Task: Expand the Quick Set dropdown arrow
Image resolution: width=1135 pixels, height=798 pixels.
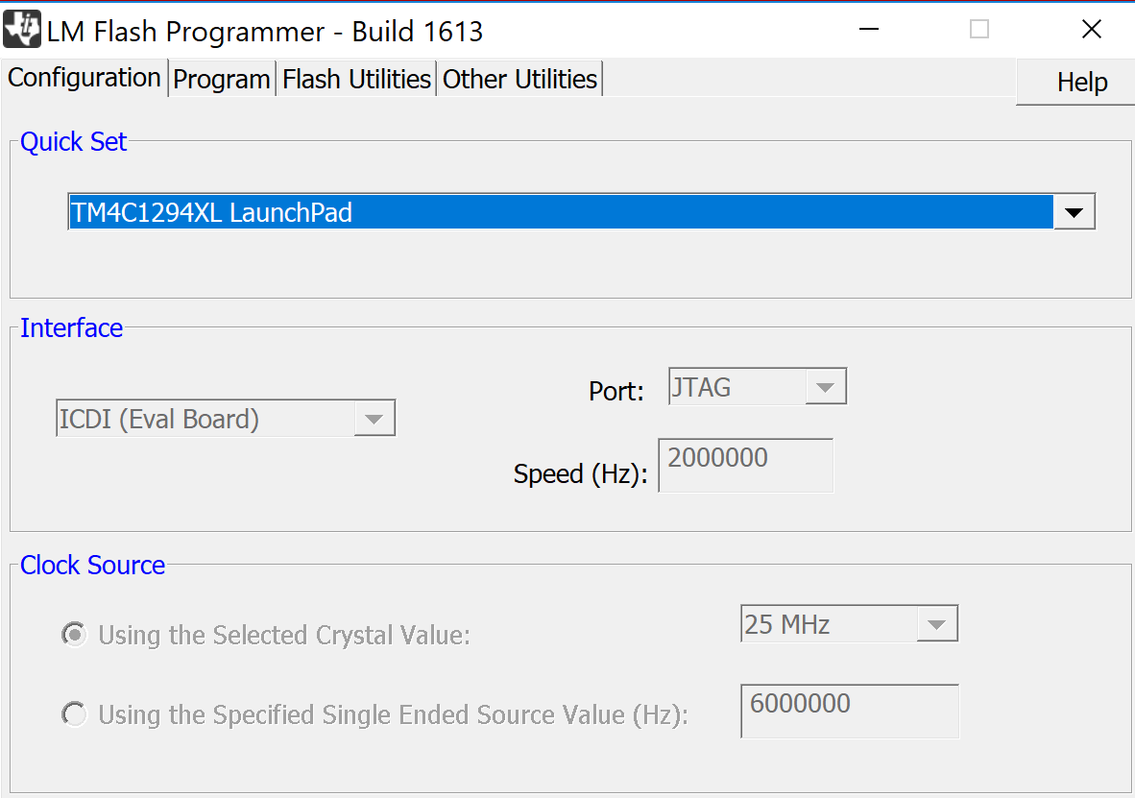Action: tap(1075, 212)
